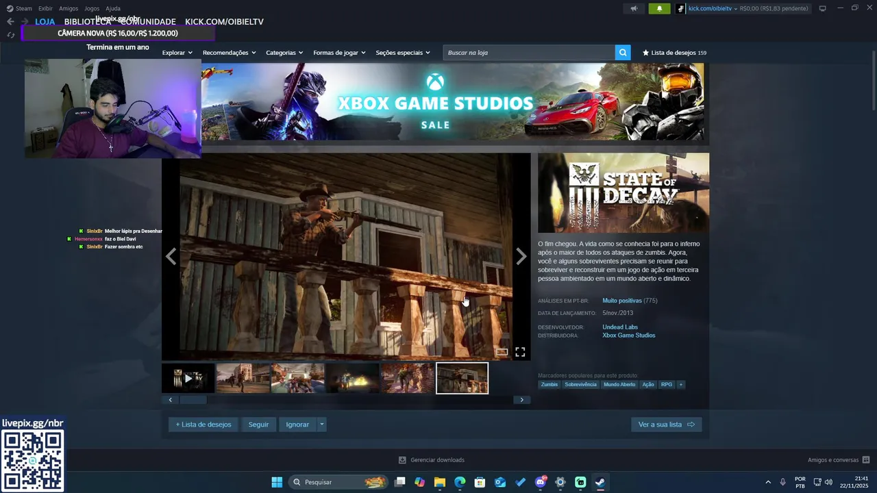
Task: Open Lista de desejos 159 link
Action: (x=674, y=53)
